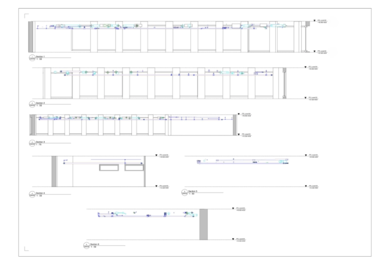Select the right window in Section 4

tap(134, 168)
